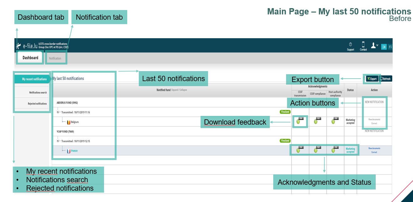Click the CSSF compliance column header

point(318,94)
